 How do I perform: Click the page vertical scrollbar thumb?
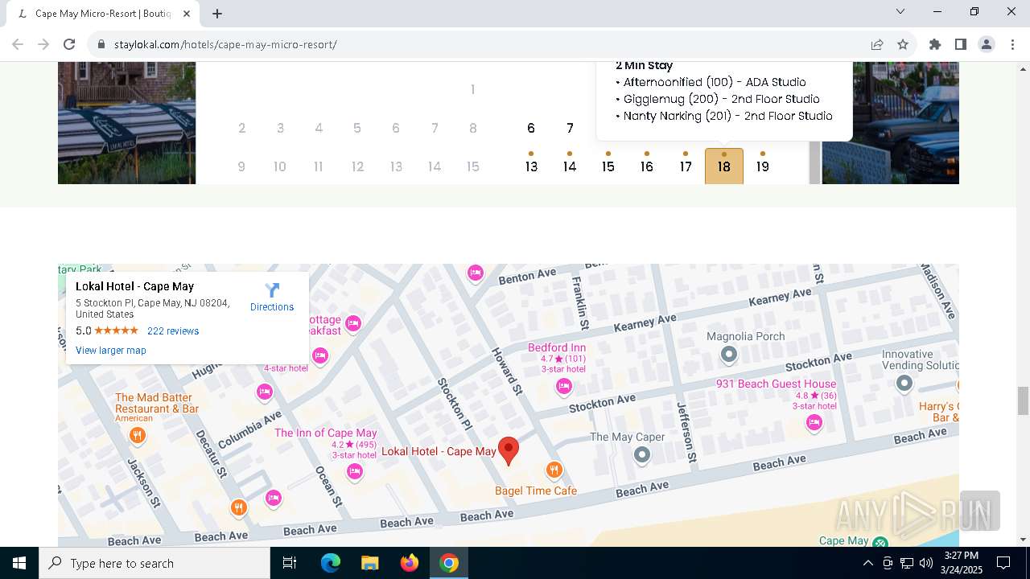coord(1024,400)
